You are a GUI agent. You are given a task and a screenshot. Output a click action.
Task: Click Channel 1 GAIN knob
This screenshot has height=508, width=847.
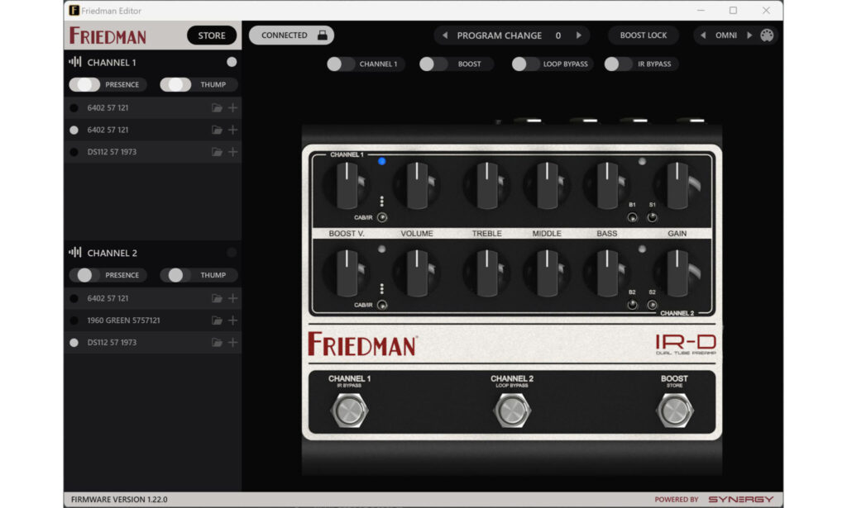click(677, 186)
